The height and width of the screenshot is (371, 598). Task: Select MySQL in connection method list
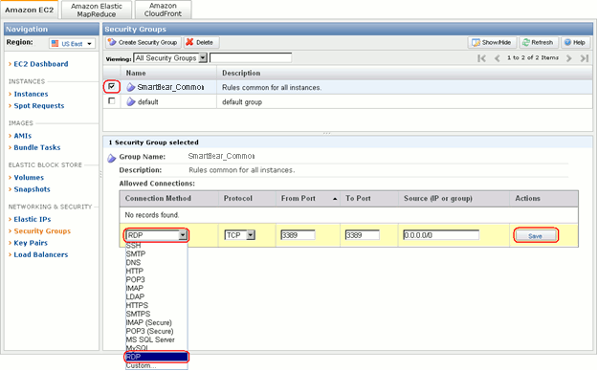[x=156, y=348]
